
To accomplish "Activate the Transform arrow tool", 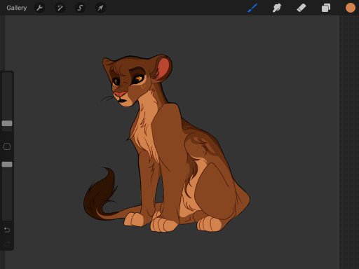I will tap(100, 8).
